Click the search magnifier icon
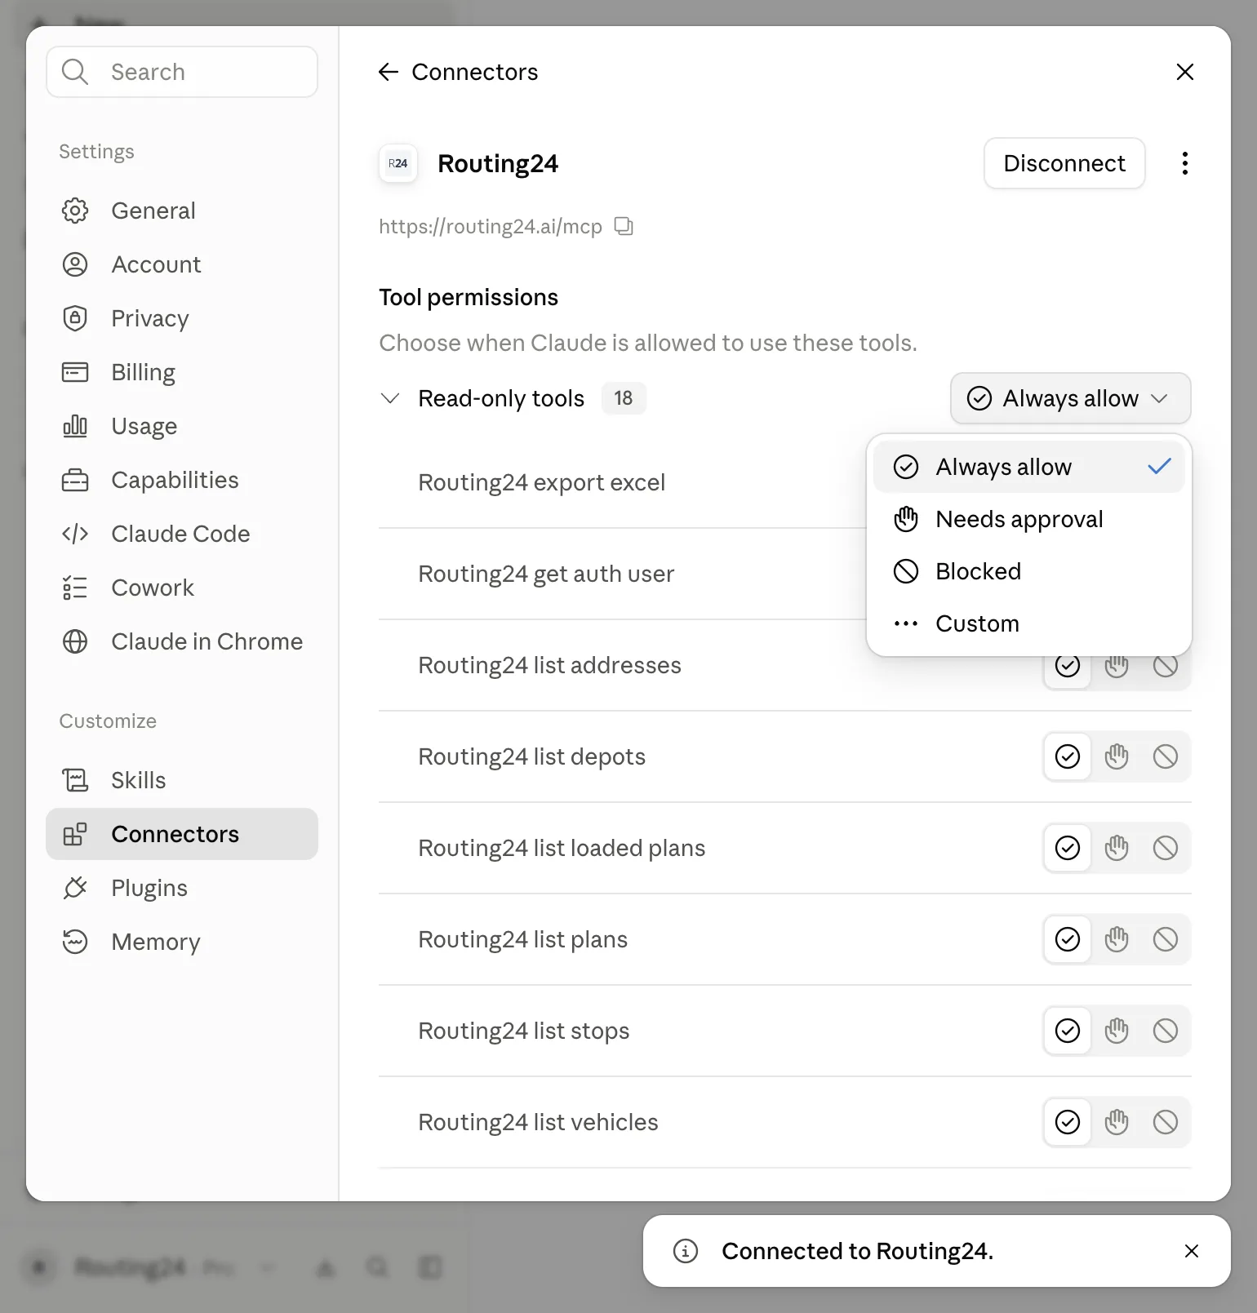Image resolution: width=1257 pixels, height=1313 pixels. pyautogui.click(x=75, y=72)
